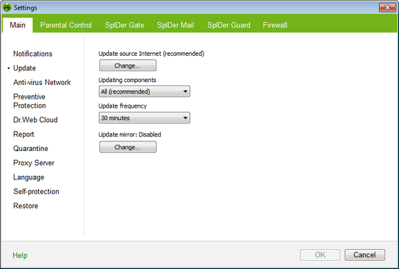
Task: Click Change button under Update mirror
Action: point(128,147)
